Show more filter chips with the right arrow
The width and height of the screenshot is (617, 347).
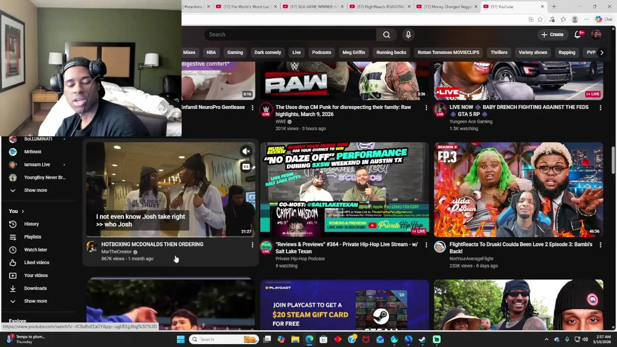[x=602, y=53]
